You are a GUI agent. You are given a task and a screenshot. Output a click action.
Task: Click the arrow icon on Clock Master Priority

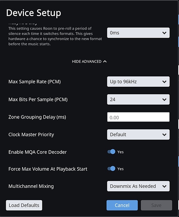(x=164, y=135)
